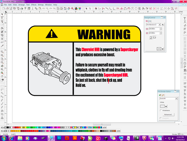The width and height of the screenshot is (187, 141).
Task: Select the Rectangle shape tool in left toolbox
Action: pyautogui.click(x=2, y=25)
